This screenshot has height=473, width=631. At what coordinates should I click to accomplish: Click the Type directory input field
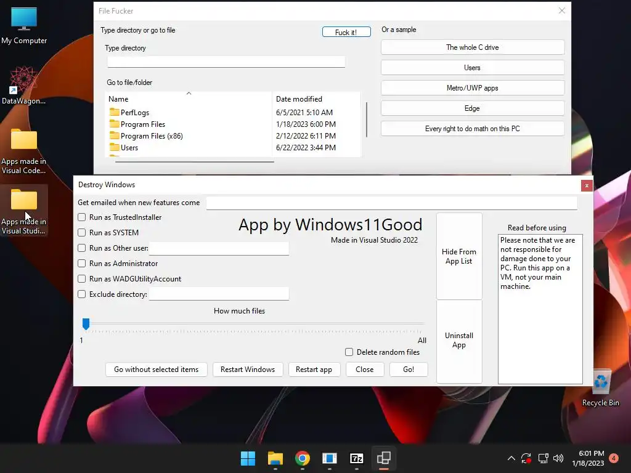coord(226,62)
